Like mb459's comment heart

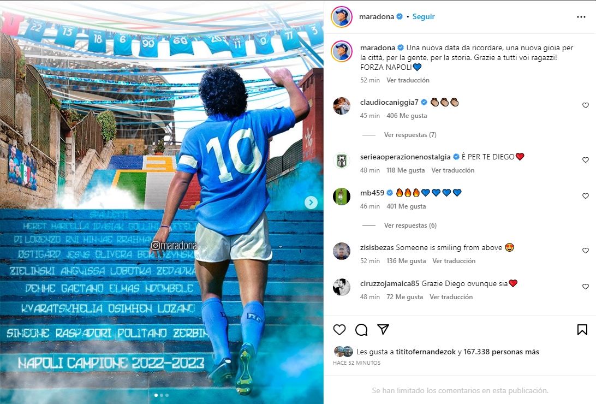[585, 196]
